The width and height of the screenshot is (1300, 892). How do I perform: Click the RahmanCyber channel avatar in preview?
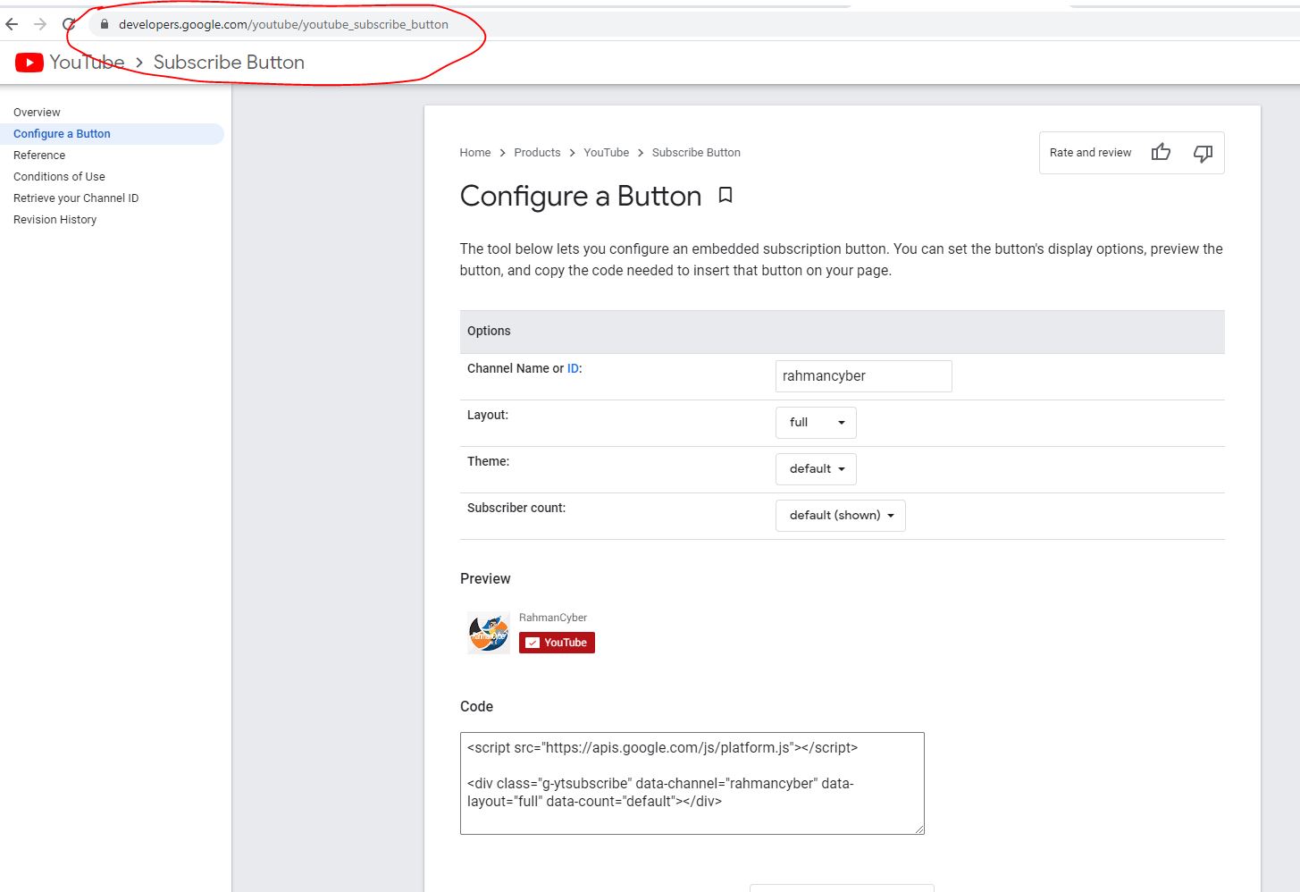[x=489, y=633]
